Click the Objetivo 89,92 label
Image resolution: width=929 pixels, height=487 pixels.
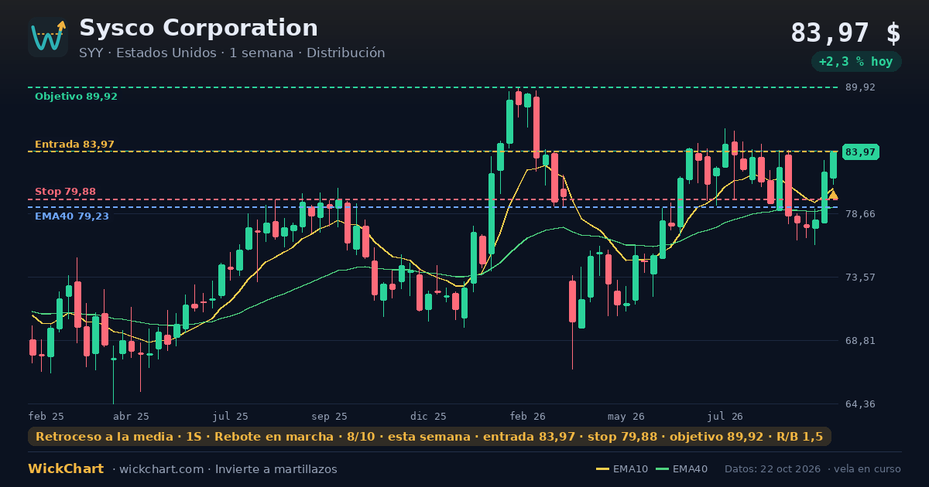click(x=76, y=97)
